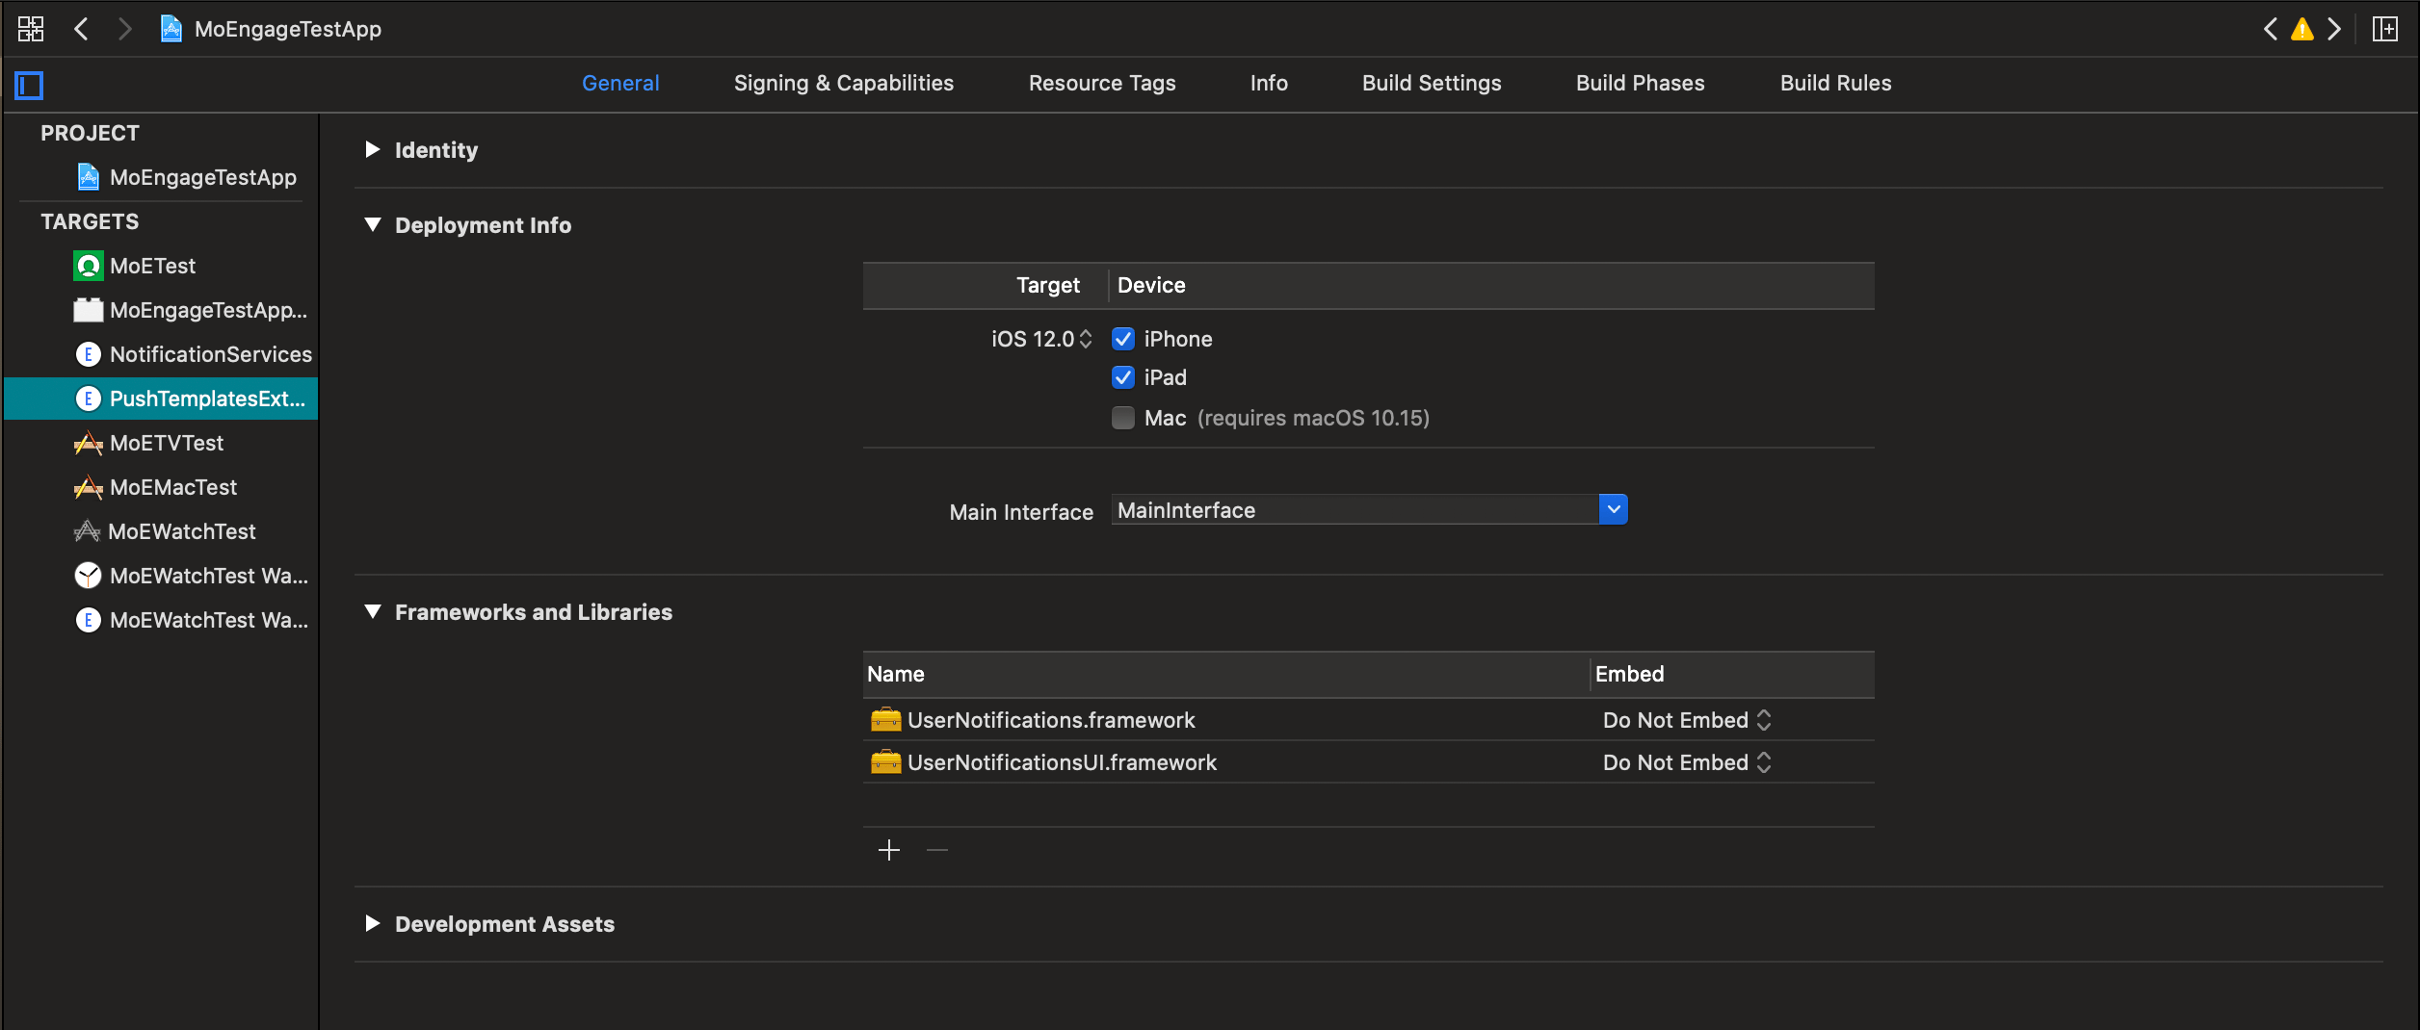
Task: Remove framework with the minus button
Action: point(937,850)
